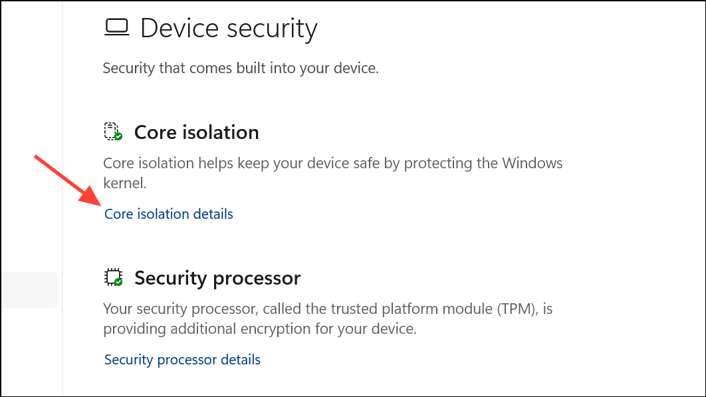Viewport: 706px width, 397px height.
Task: Click green checkmark badge on Core isolation icon
Action: pyautogui.click(x=118, y=136)
